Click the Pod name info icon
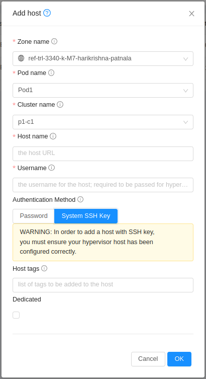This screenshot has height=379, width=206. pos(51,73)
